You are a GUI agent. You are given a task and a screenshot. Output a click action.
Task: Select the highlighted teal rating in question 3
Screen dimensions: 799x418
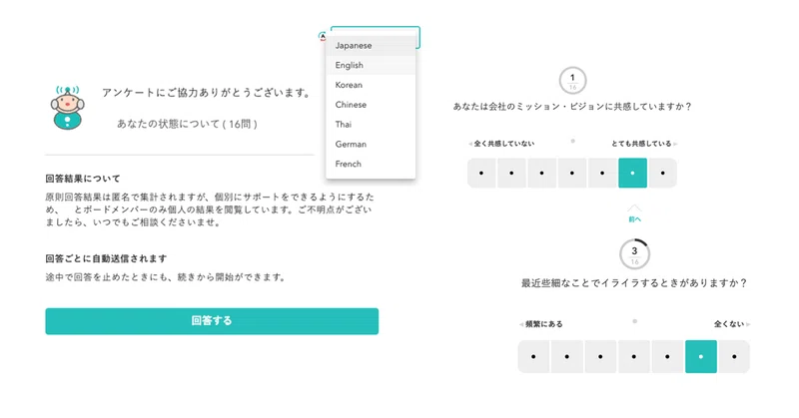point(701,357)
